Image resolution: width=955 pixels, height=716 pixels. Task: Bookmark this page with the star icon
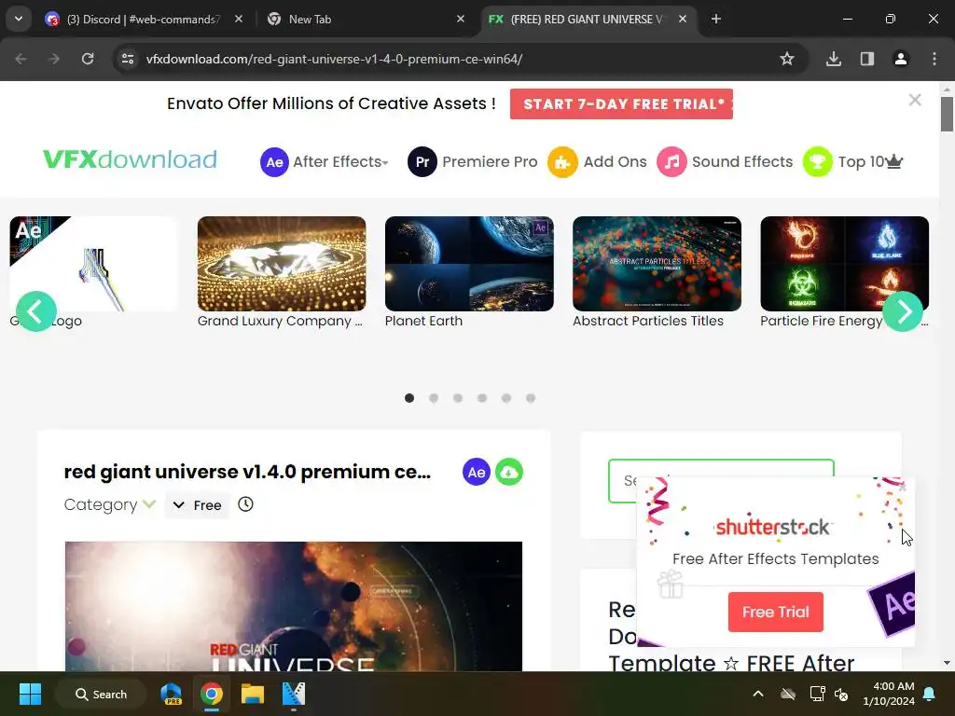(x=787, y=59)
